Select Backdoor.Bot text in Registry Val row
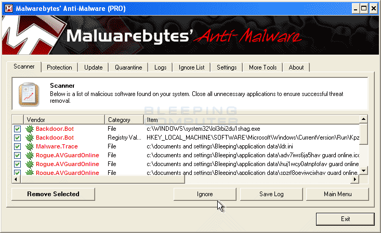Viewport: 381px width, 233px height. [x=55, y=138]
